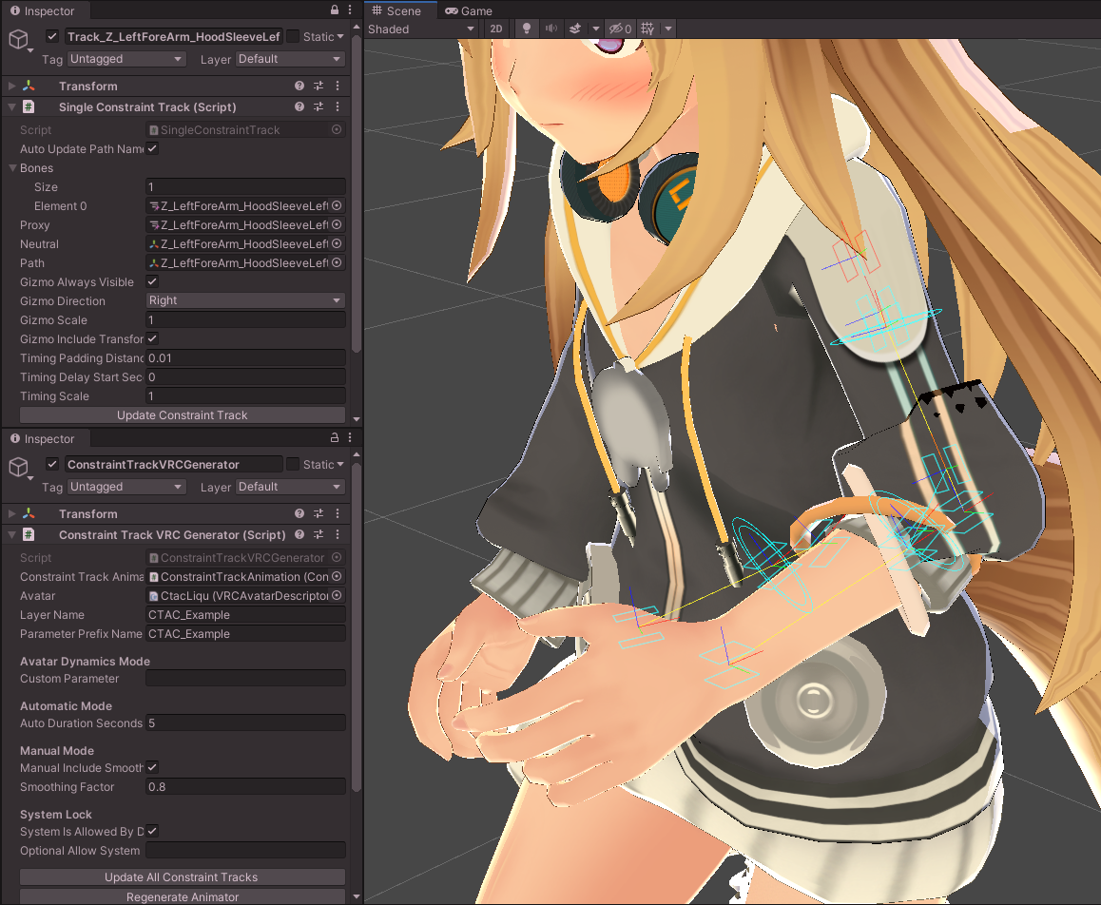Collapse the Bones list
This screenshot has width=1101, height=905.
[12, 168]
